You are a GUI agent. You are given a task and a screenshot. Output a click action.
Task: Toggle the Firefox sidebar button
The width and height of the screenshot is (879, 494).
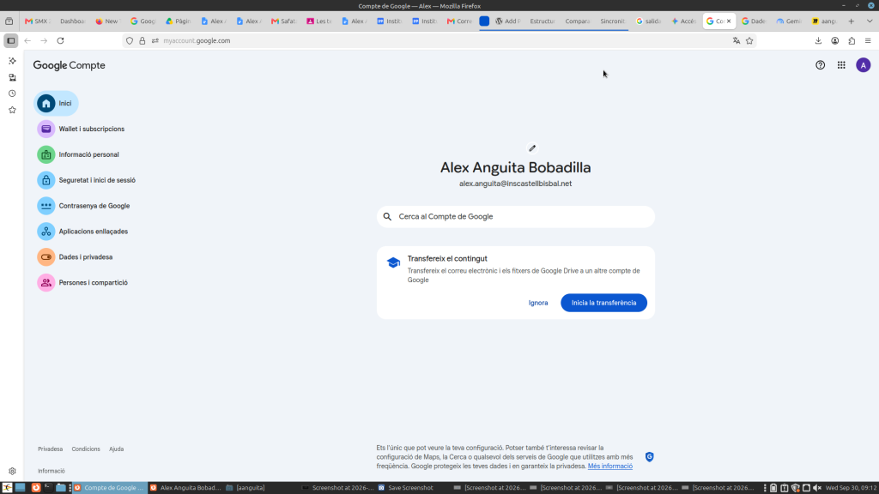10,40
